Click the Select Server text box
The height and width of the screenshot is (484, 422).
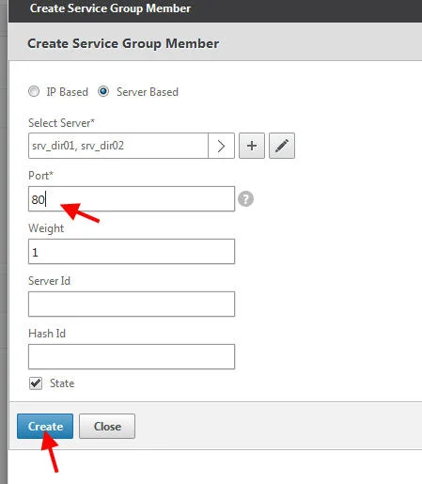[118, 146]
